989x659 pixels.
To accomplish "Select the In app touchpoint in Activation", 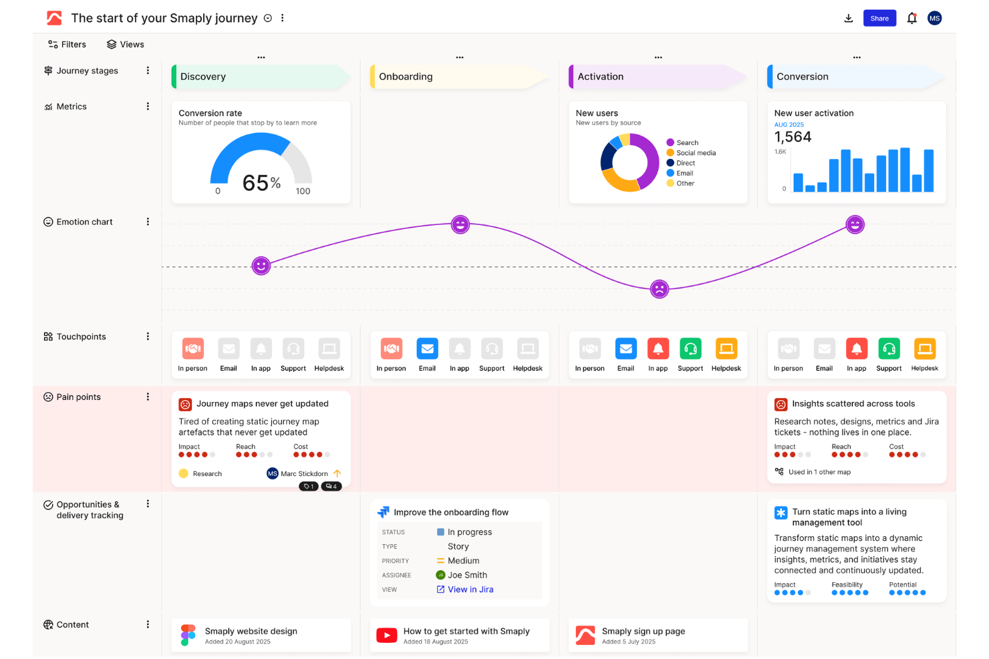I will (658, 348).
